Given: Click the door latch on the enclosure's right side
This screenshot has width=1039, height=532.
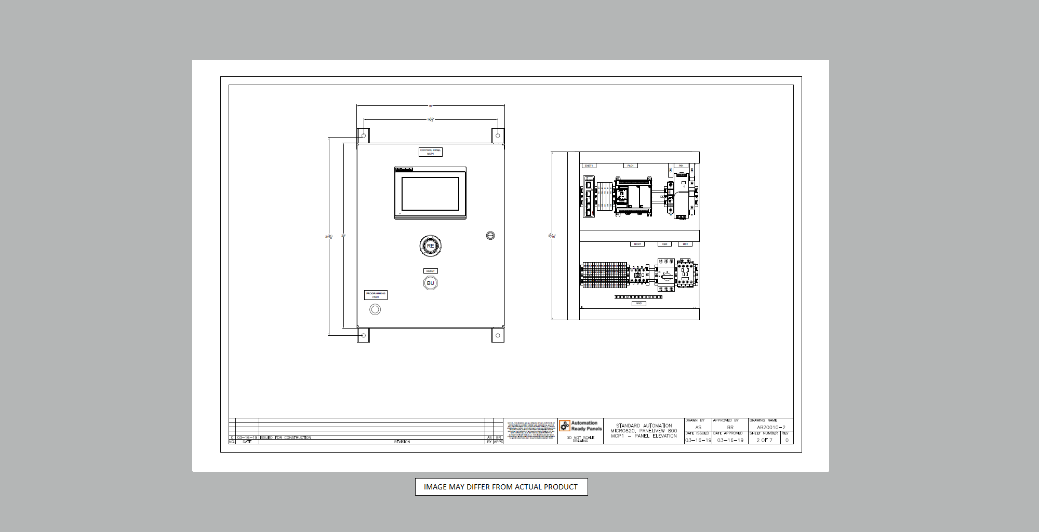Looking at the screenshot, I should [x=490, y=236].
